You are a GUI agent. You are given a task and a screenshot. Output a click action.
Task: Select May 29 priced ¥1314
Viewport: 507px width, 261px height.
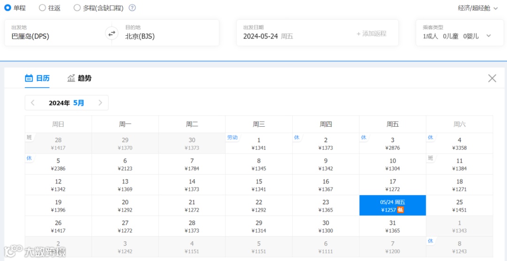(259, 226)
